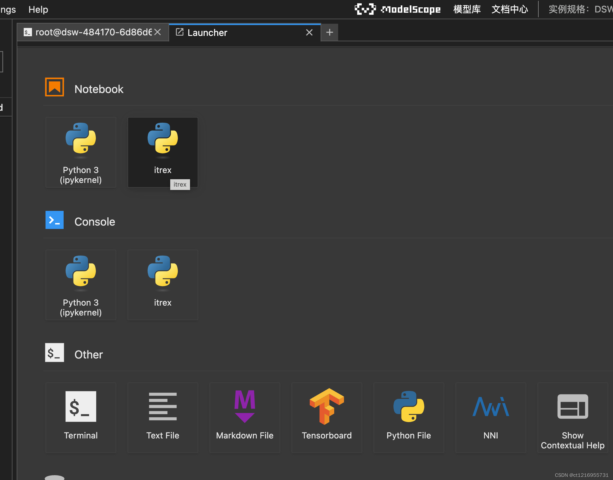The width and height of the screenshot is (613, 480).
Task: Create a new Markdown File
Action: pyautogui.click(x=245, y=418)
